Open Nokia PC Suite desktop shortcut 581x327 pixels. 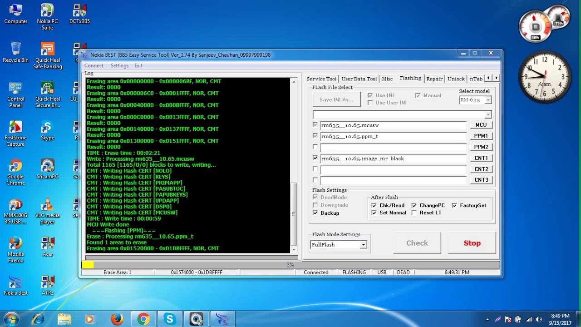click(x=47, y=17)
